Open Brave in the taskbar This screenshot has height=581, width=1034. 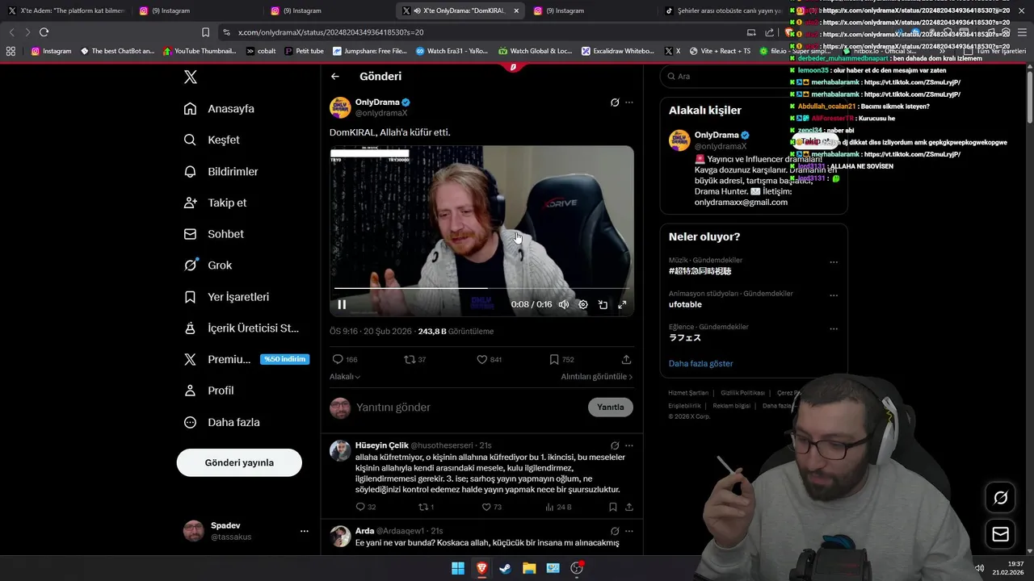(x=481, y=568)
